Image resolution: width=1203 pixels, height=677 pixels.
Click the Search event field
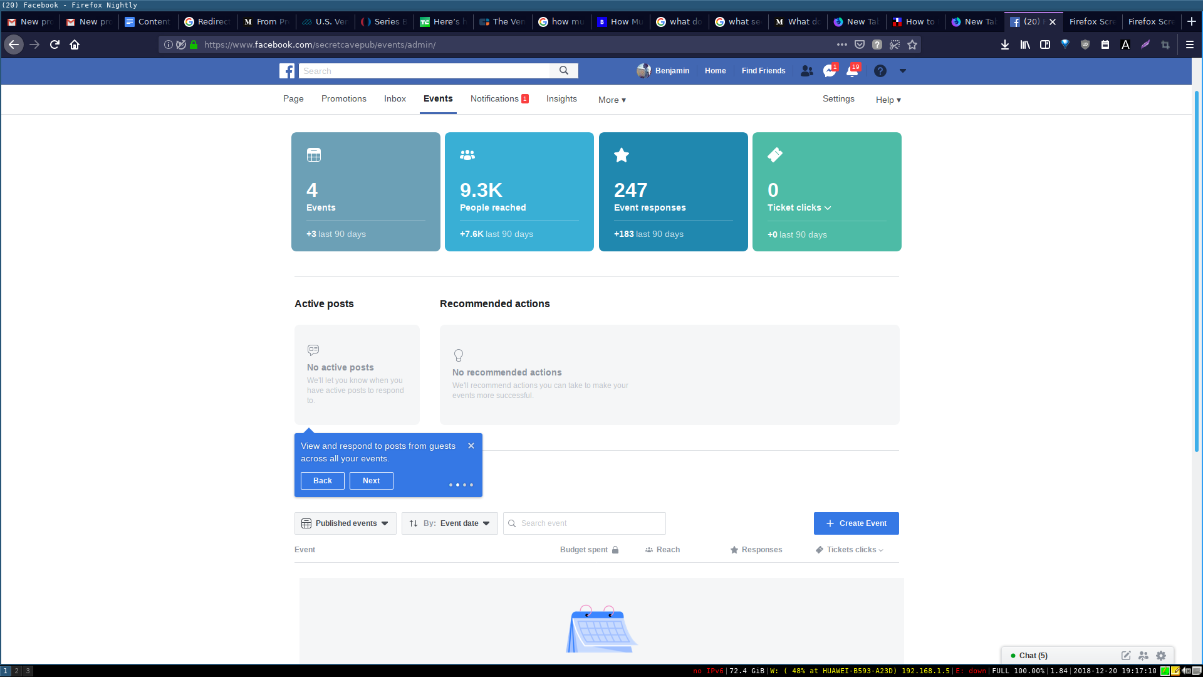585,523
